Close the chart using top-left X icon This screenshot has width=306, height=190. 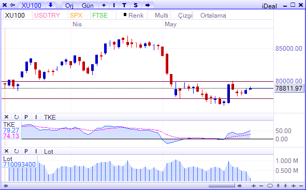coord(5,5)
